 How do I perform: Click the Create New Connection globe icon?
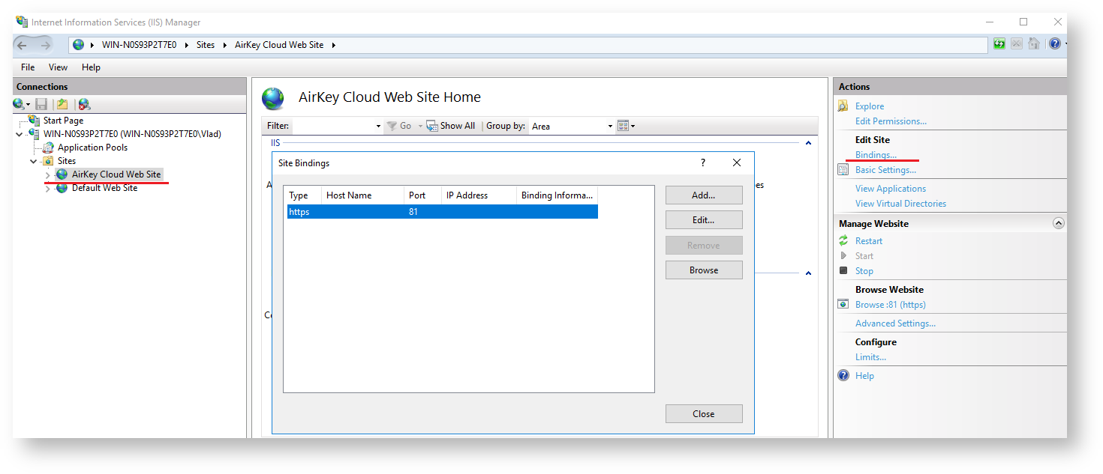click(20, 104)
